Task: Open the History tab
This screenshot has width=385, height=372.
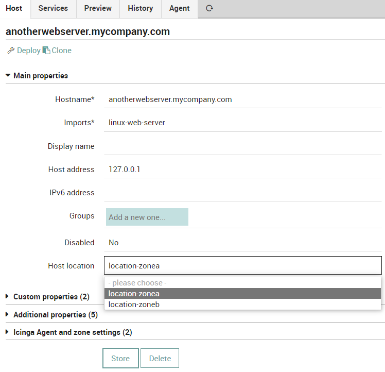Action: (141, 9)
